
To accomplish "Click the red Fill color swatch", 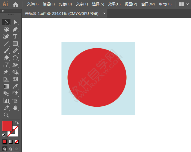I will pos(7,126).
